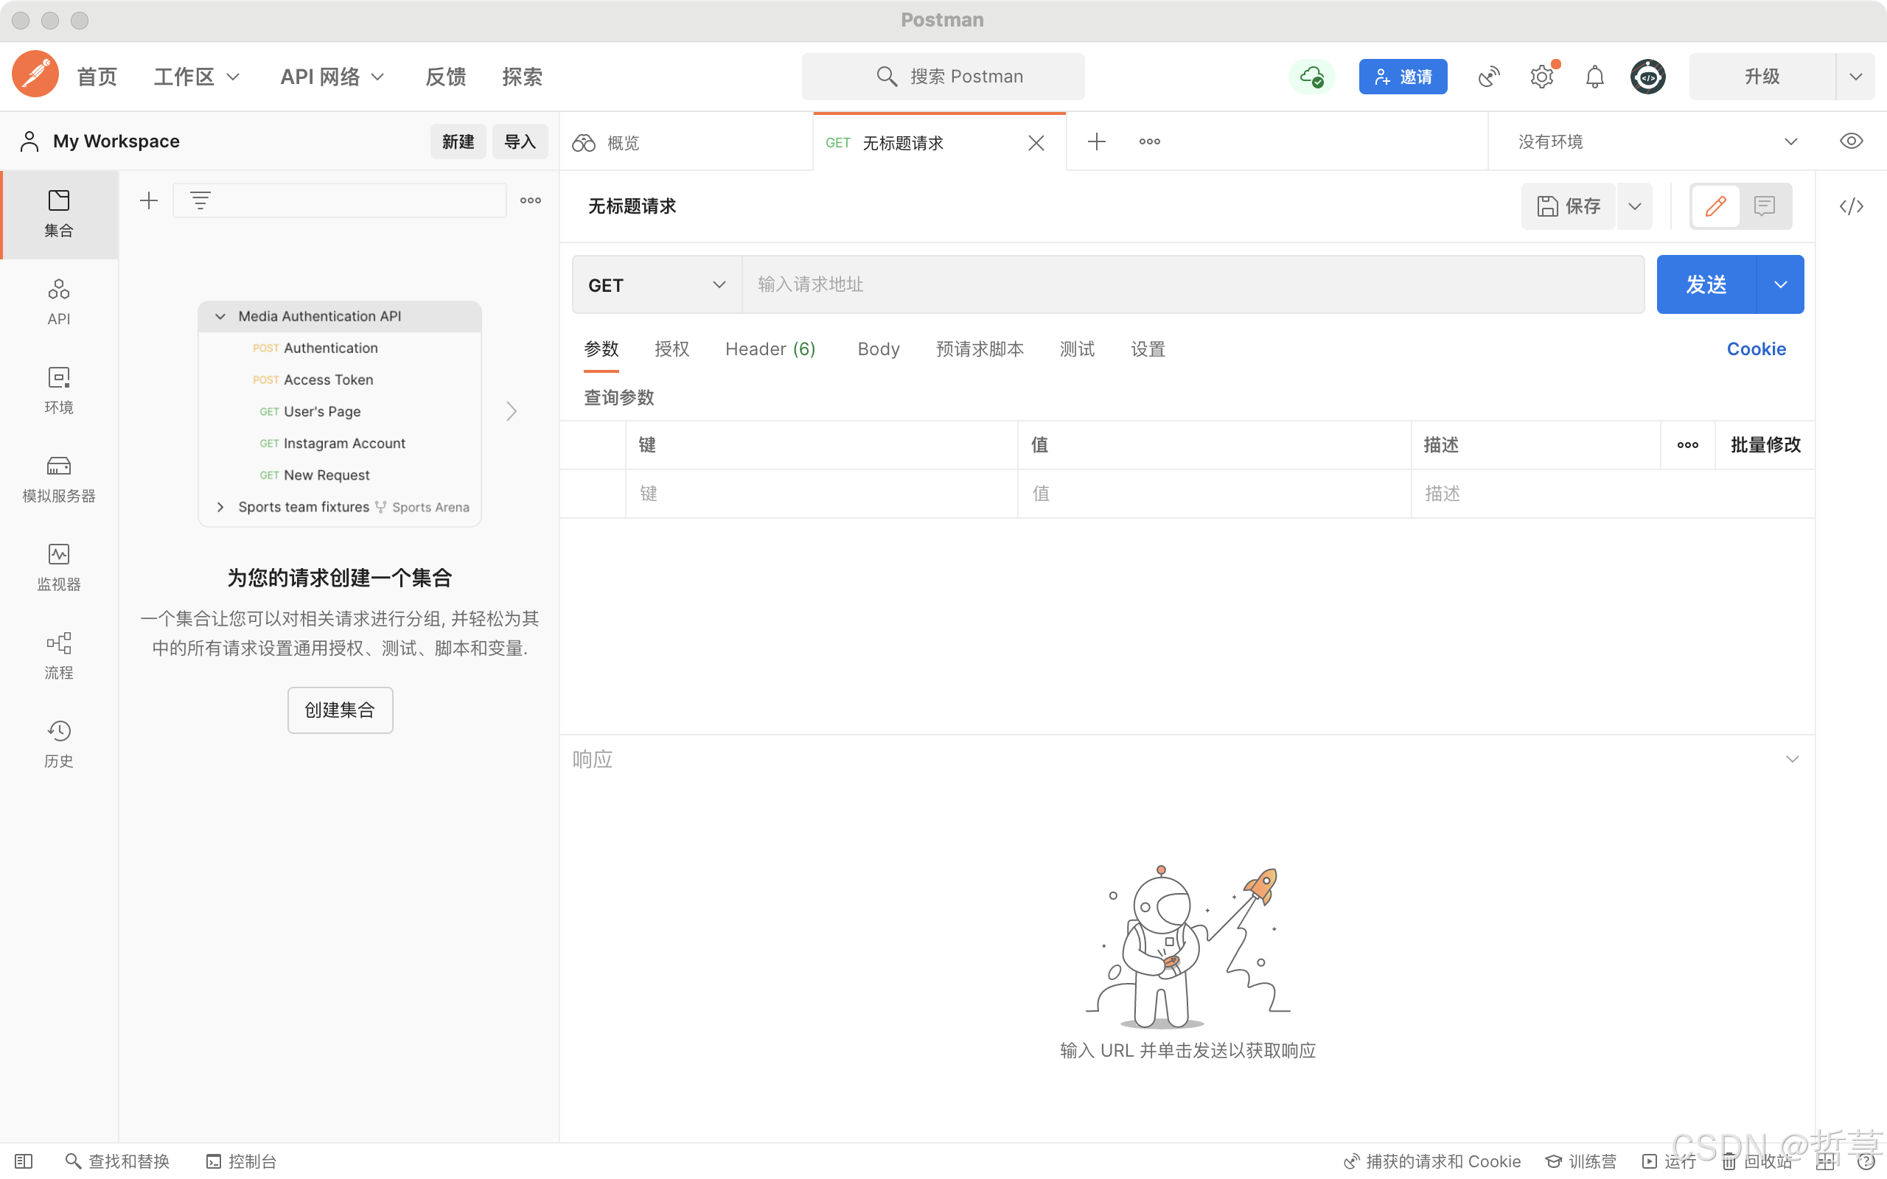
Task: Open the Flows (流程) sidebar panel
Action: [58, 656]
